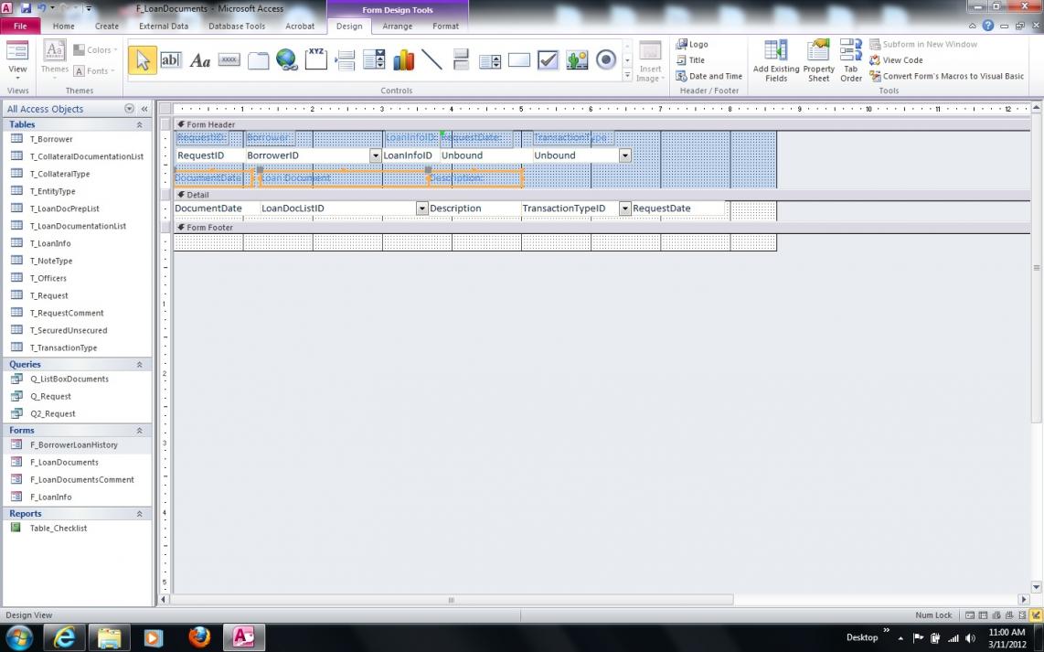
Task: Switch to the Format tab
Action: (x=445, y=26)
